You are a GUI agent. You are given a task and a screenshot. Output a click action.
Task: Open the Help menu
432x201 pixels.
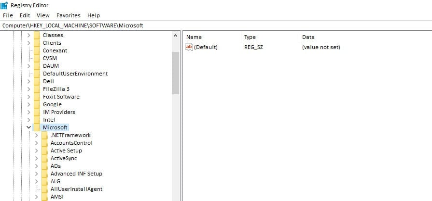(x=94, y=15)
